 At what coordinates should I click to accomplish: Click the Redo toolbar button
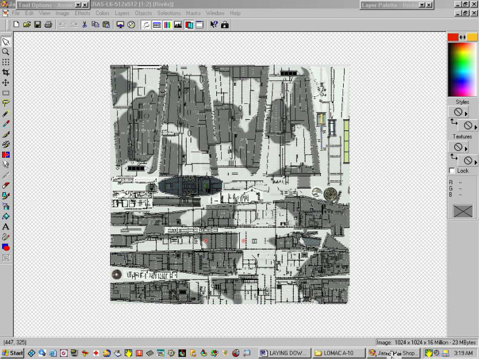coord(74,25)
